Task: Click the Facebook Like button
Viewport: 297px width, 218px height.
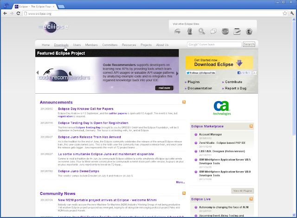Action: pyautogui.click(x=244, y=73)
